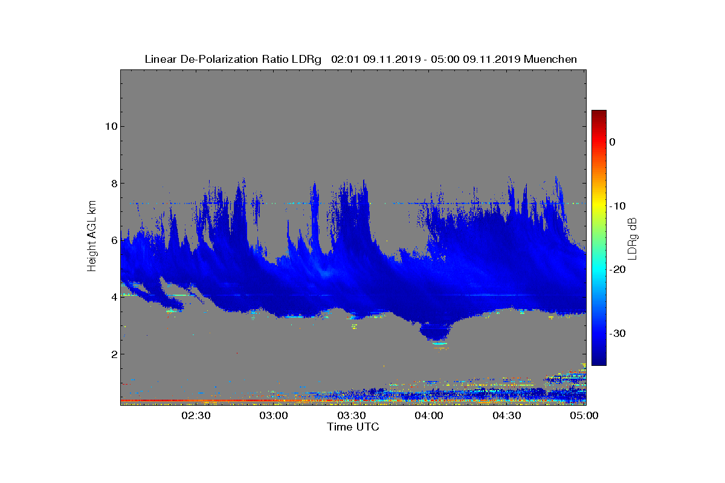Click the dark blue bottom of the colorbar
725x483 pixels.
click(599, 359)
